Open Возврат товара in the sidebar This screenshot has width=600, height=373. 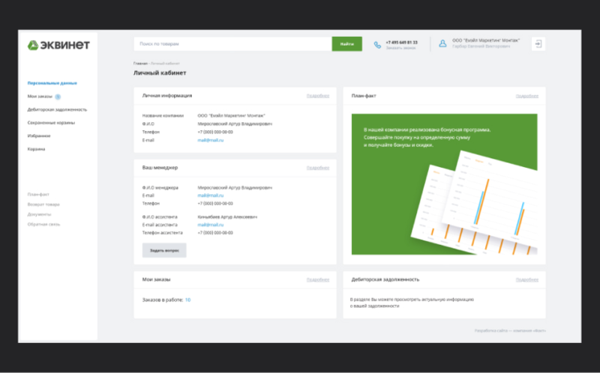tap(43, 204)
